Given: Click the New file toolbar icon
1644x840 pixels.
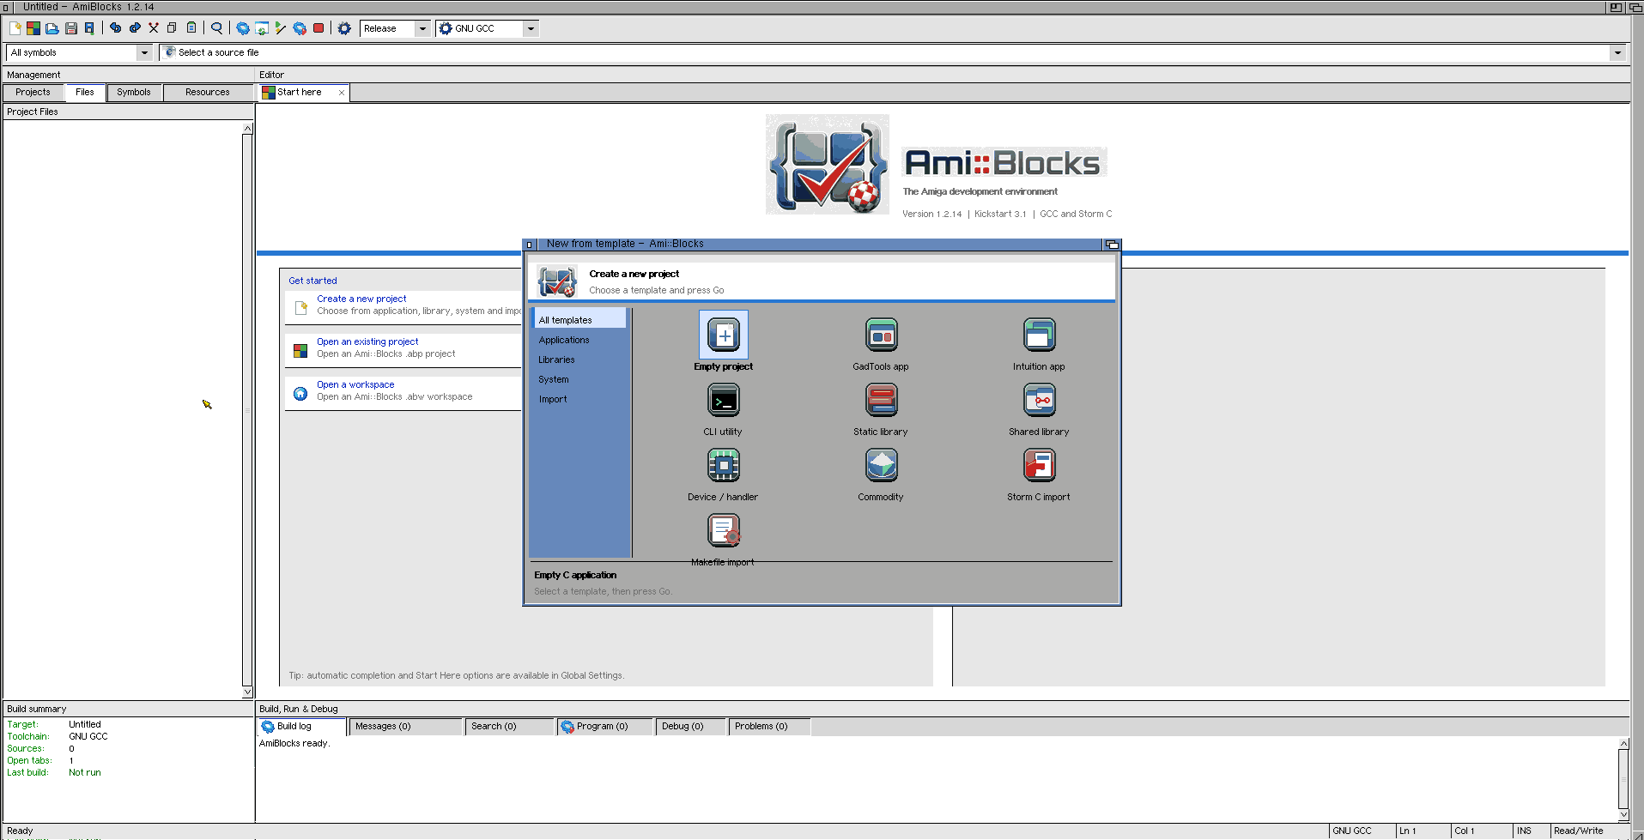Looking at the screenshot, I should (x=15, y=28).
